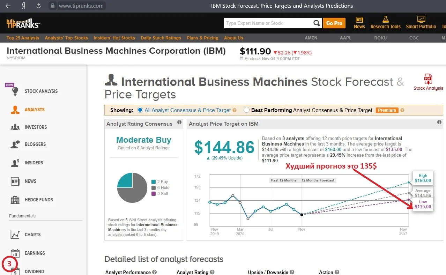This screenshot has height=275, width=446.
Task: Open help for Analyst Rating column
Action: pyautogui.click(x=212, y=272)
